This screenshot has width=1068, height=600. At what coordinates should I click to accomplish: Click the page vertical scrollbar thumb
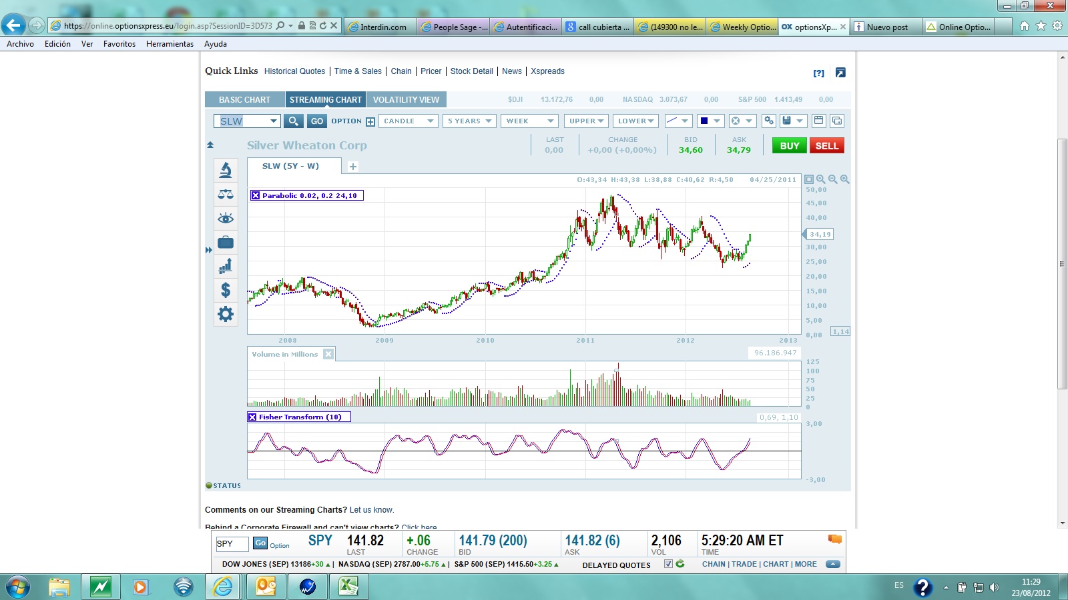click(1062, 263)
